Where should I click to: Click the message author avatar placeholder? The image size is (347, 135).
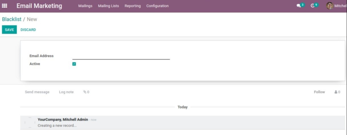30,122
